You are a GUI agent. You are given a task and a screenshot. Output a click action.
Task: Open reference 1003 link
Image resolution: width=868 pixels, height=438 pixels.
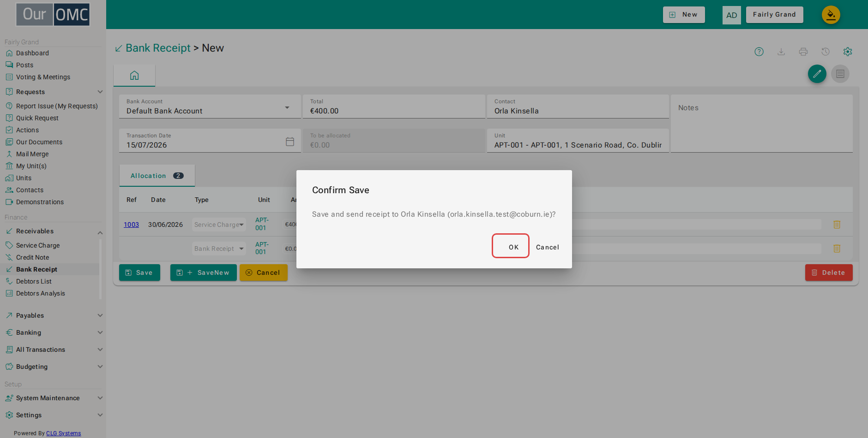pos(131,225)
